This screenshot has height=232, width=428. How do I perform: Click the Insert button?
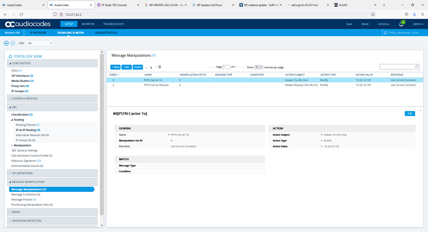138,67
